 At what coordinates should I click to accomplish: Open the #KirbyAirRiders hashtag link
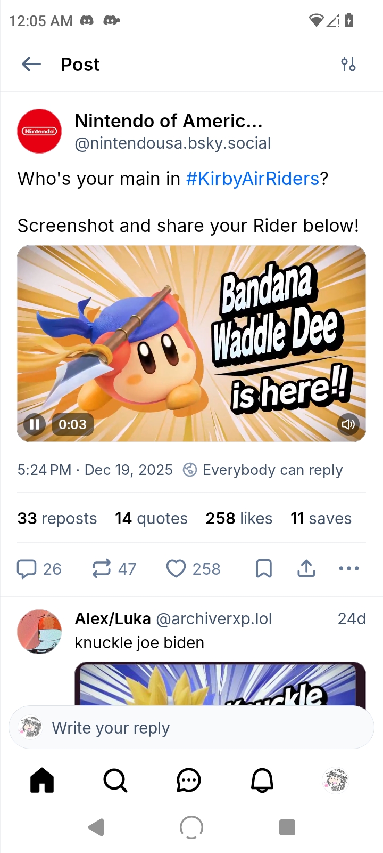click(x=253, y=179)
